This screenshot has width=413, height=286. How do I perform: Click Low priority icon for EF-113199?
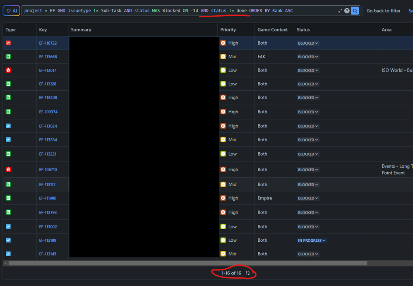223,240
